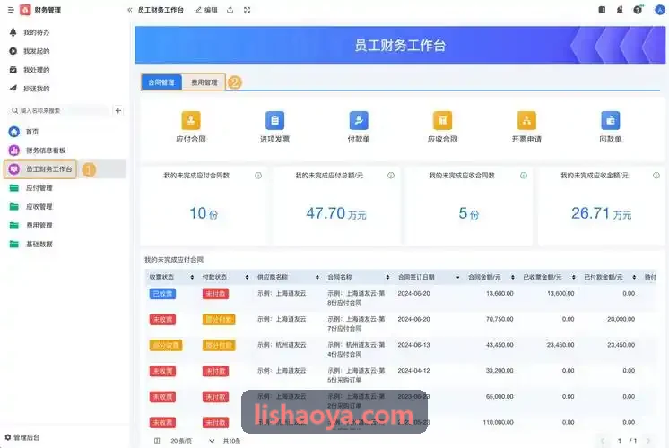669x448 pixels.
Task: Open 财务信息看板 in the sidebar
Action: point(46,151)
